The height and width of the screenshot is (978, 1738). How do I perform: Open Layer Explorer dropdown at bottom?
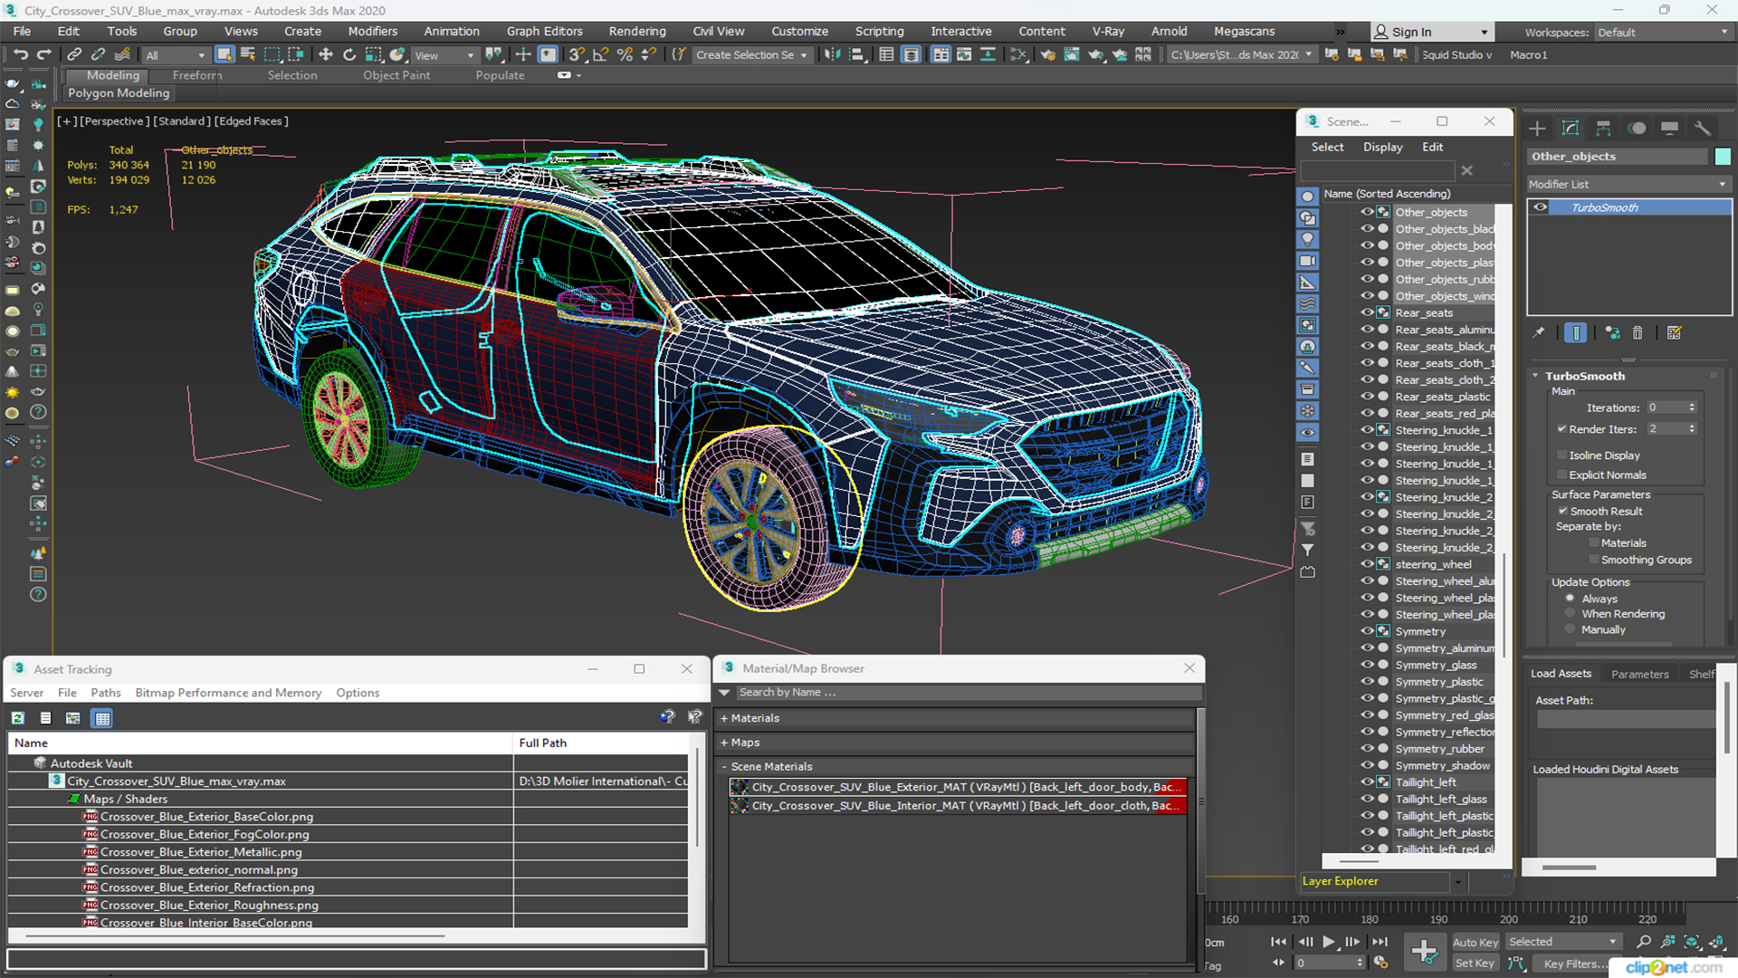(1457, 882)
